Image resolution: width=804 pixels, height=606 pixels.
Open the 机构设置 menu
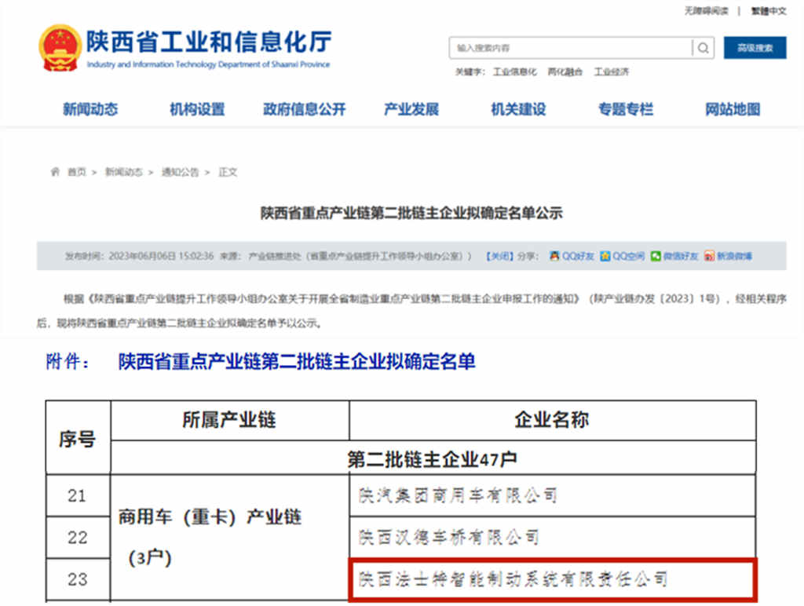pos(197,110)
